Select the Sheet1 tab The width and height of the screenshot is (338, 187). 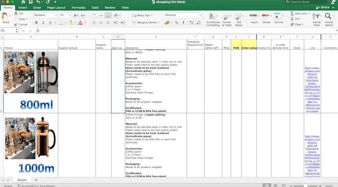(22, 180)
